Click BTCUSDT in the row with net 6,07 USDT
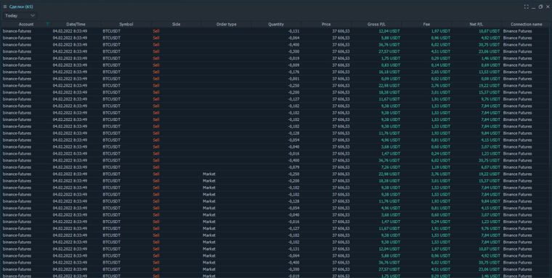 pos(111,167)
